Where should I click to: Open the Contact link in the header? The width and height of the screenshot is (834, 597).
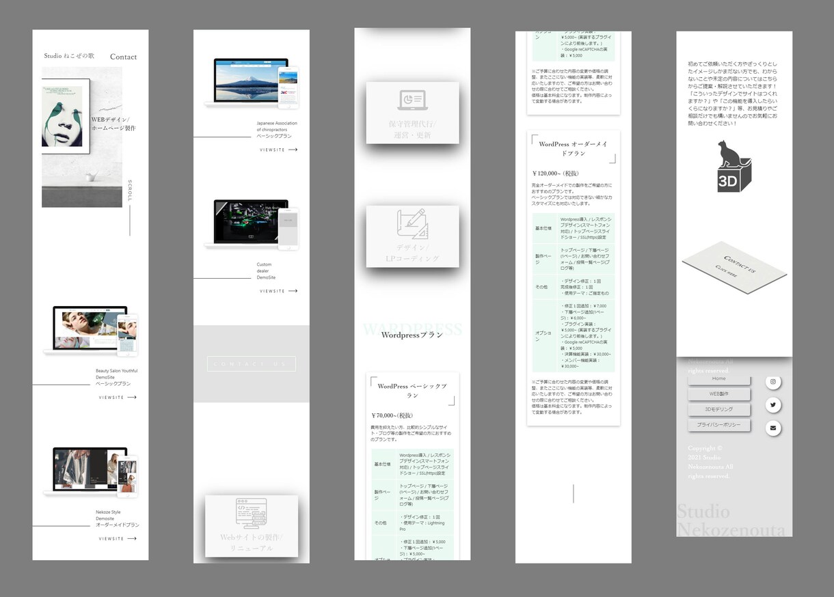[x=123, y=57]
